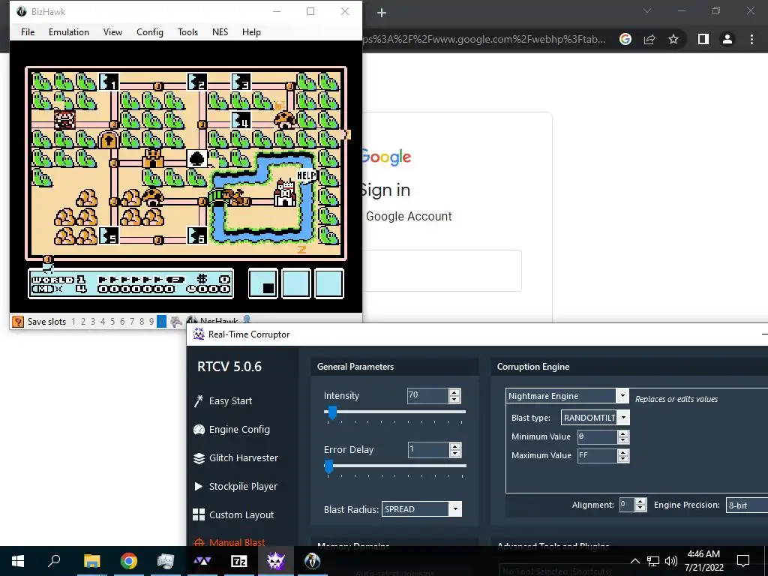Click the Alignment value field
This screenshot has height=576, width=768.
click(626, 505)
